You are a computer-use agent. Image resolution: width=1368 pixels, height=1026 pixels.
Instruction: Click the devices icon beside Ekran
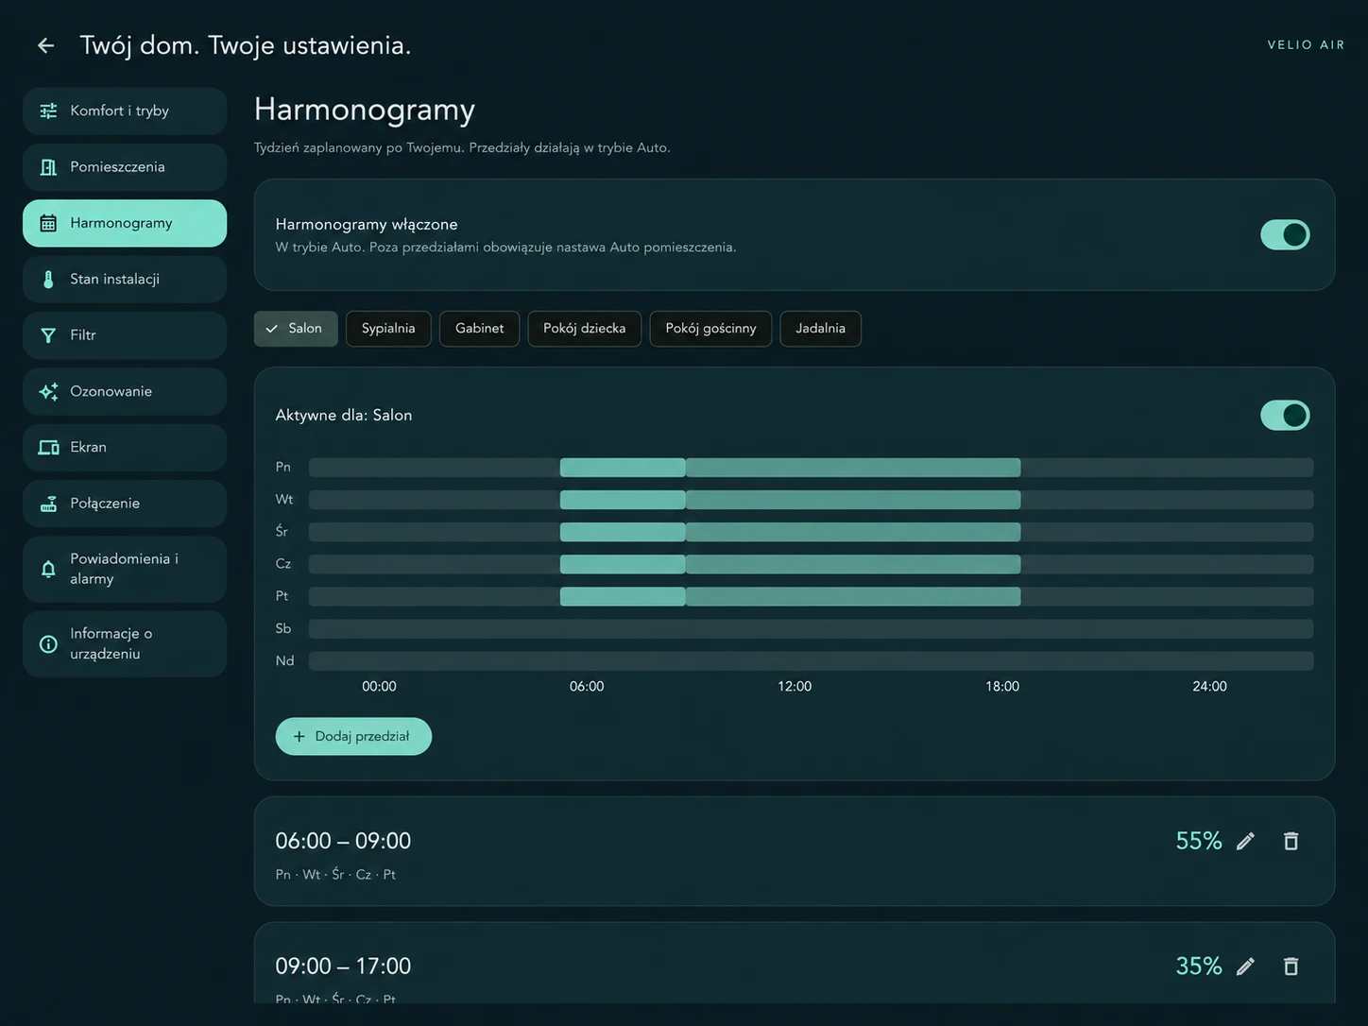(x=48, y=448)
